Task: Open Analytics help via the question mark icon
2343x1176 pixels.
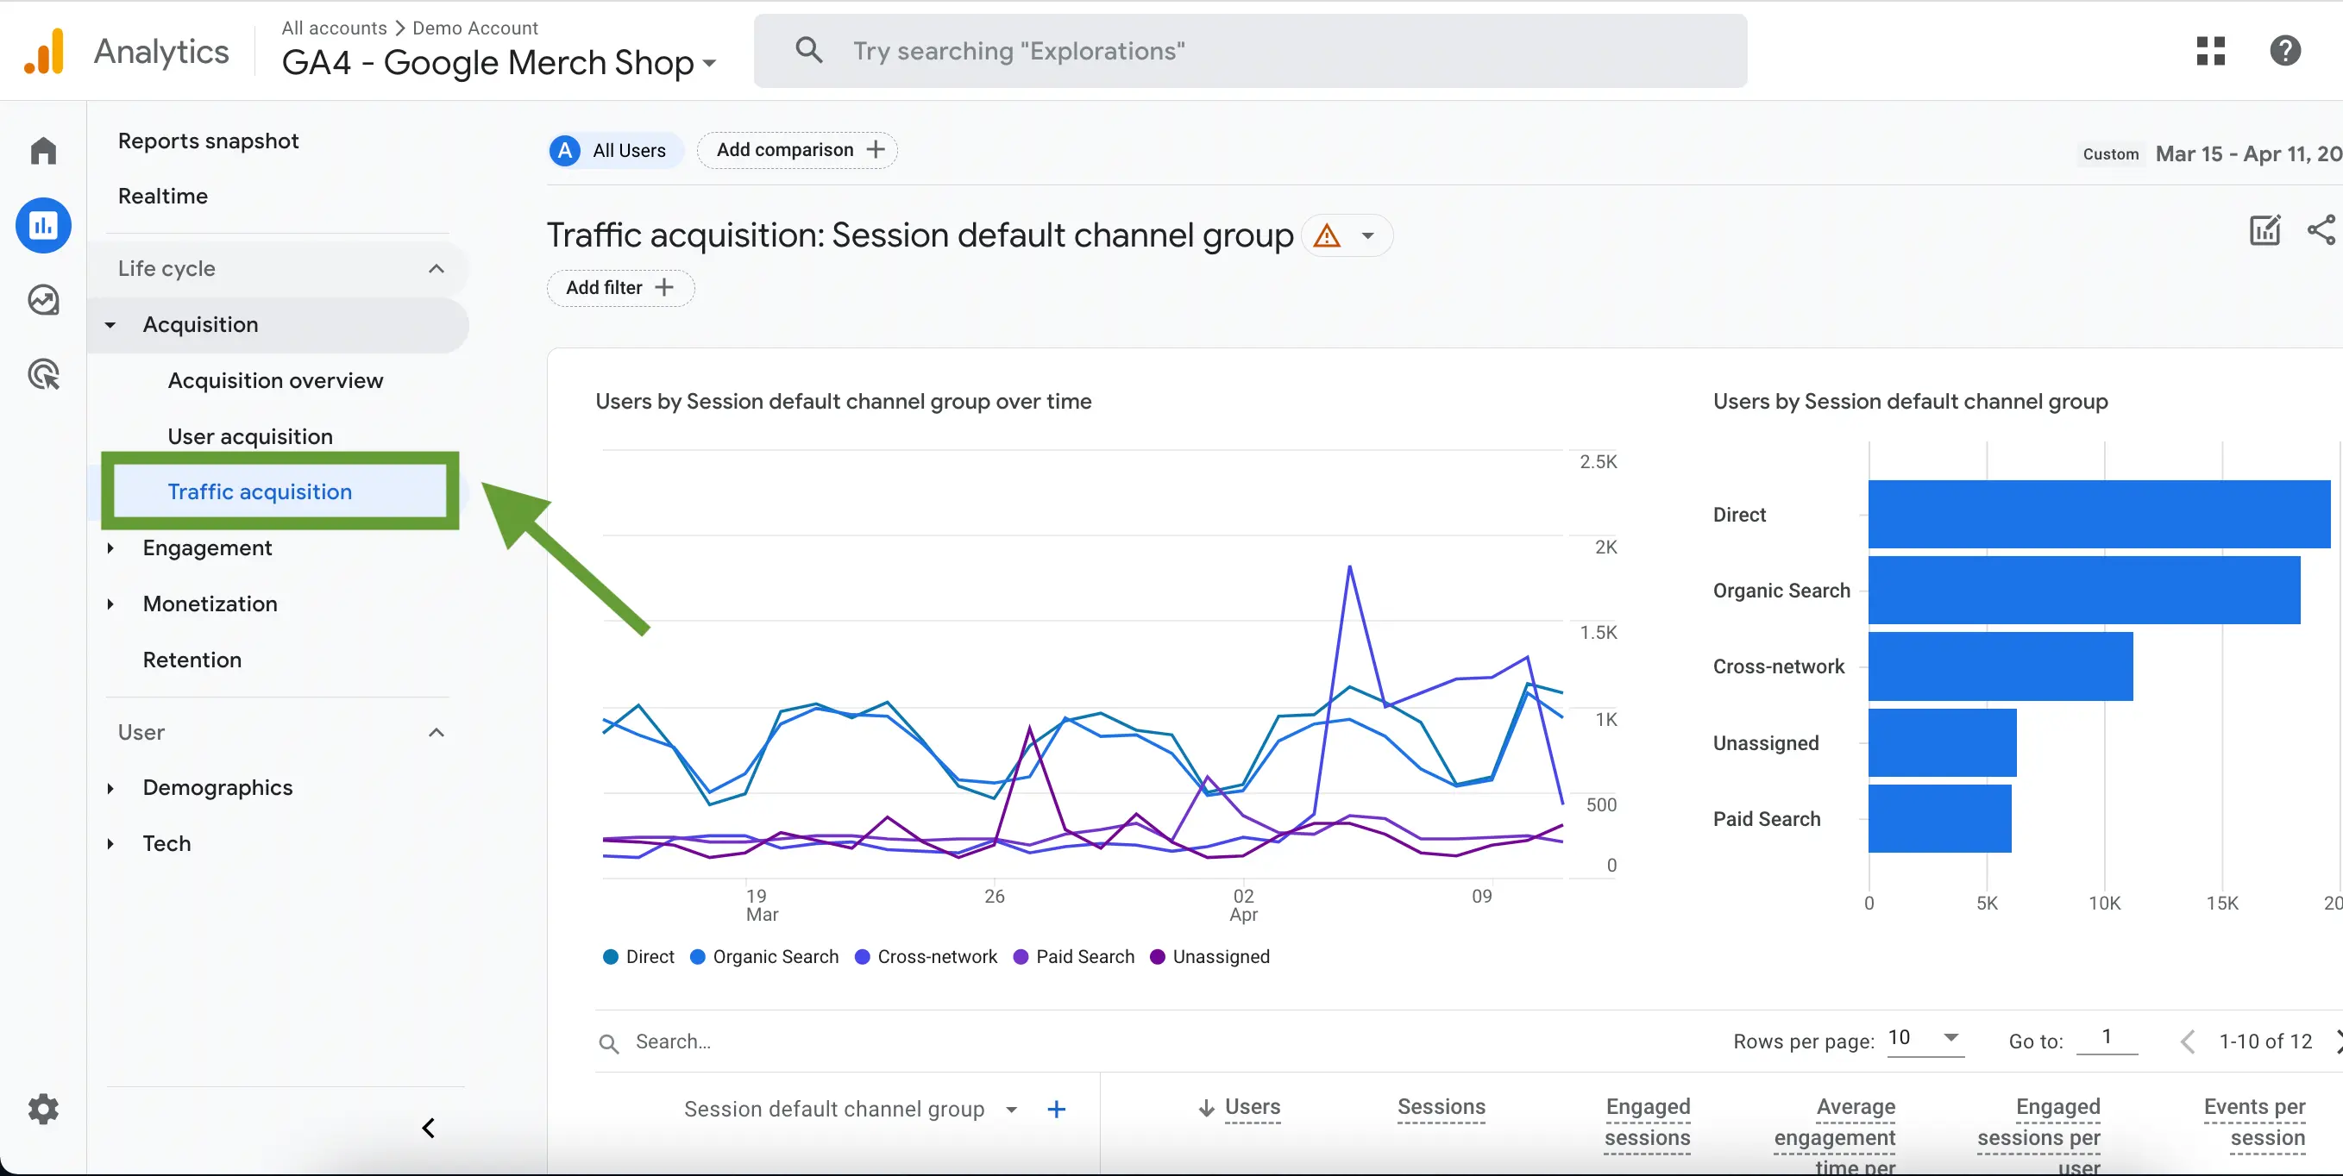Action: pos(2286,50)
